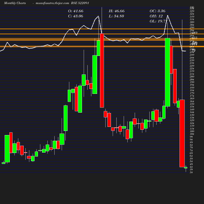Click the "OH: 12" readout

click(x=156, y=16)
